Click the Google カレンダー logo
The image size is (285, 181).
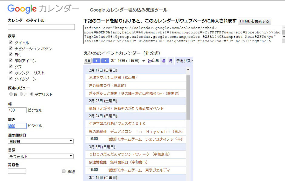pyautogui.click(x=43, y=9)
